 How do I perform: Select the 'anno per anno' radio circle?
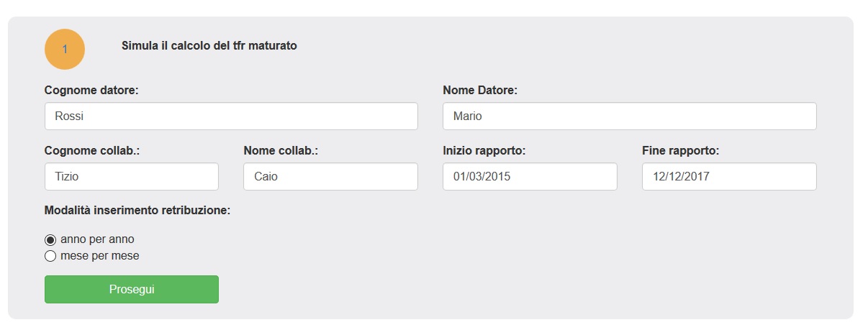[x=50, y=240]
